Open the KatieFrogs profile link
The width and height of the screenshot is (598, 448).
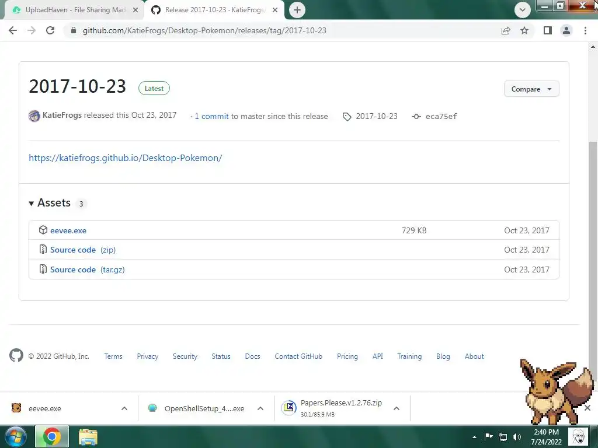coord(62,115)
